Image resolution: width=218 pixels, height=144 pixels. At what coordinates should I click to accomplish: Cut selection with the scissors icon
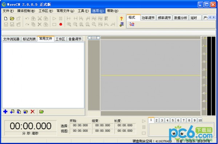pos(40,18)
